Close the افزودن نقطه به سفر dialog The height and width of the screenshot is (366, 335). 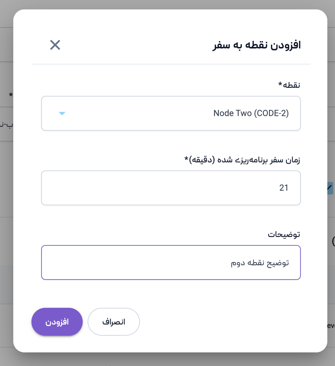pyautogui.click(x=55, y=45)
